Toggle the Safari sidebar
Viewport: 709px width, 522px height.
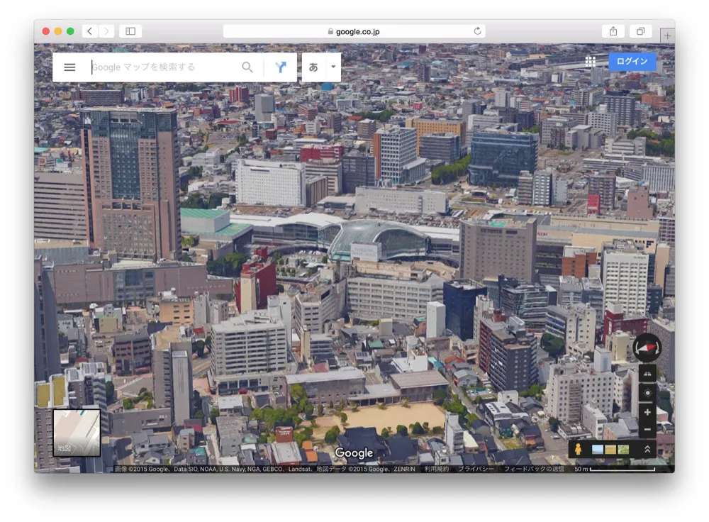click(129, 31)
